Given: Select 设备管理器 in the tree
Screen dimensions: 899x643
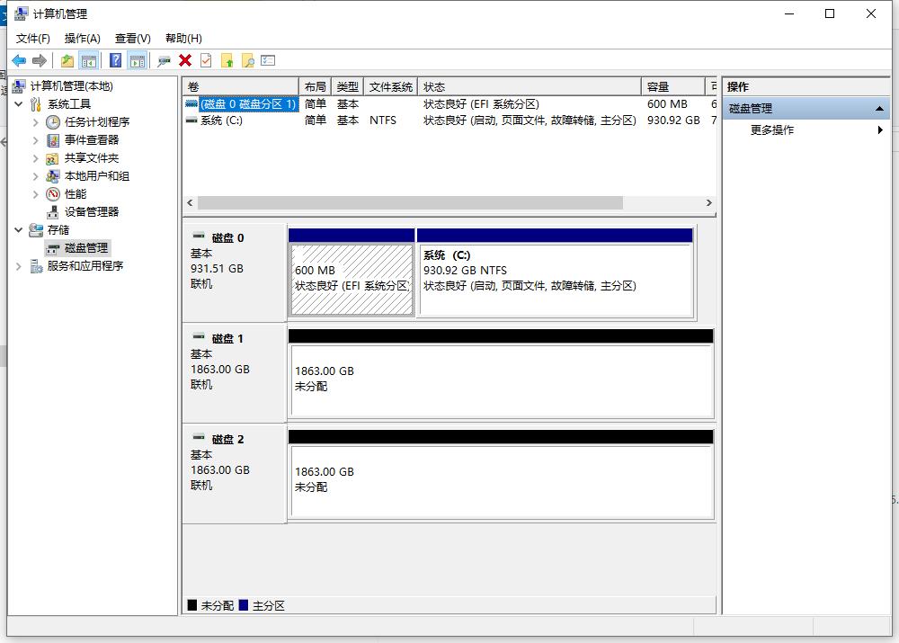Looking at the screenshot, I should pos(92,211).
